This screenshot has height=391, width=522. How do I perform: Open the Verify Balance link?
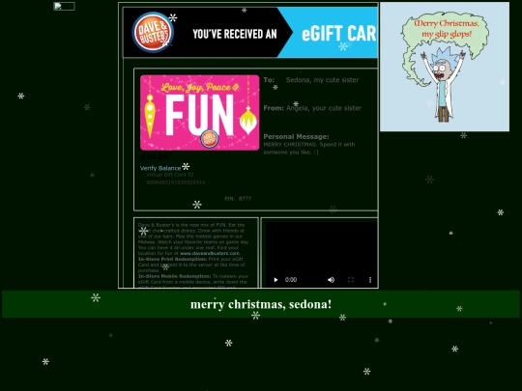pos(160,168)
